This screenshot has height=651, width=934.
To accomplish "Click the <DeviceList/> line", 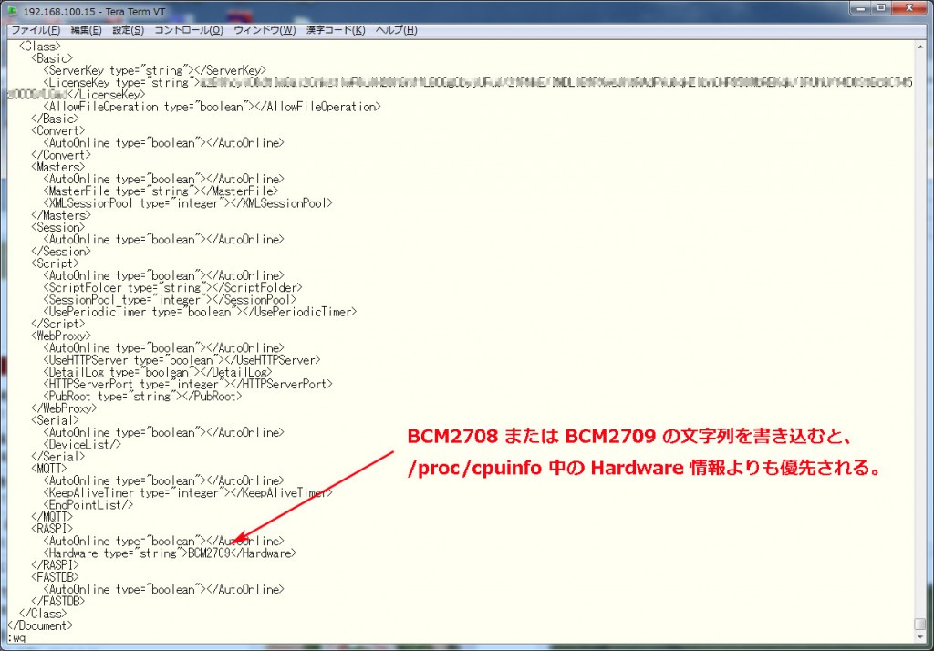I will tap(82, 444).
